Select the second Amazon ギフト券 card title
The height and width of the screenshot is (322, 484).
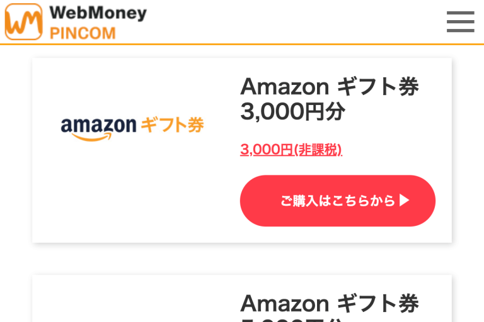[x=329, y=303]
